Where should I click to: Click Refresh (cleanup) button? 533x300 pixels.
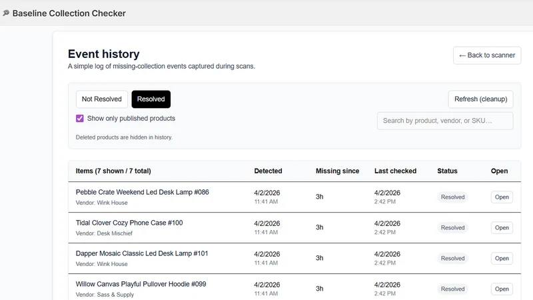click(x=480, y=99)
